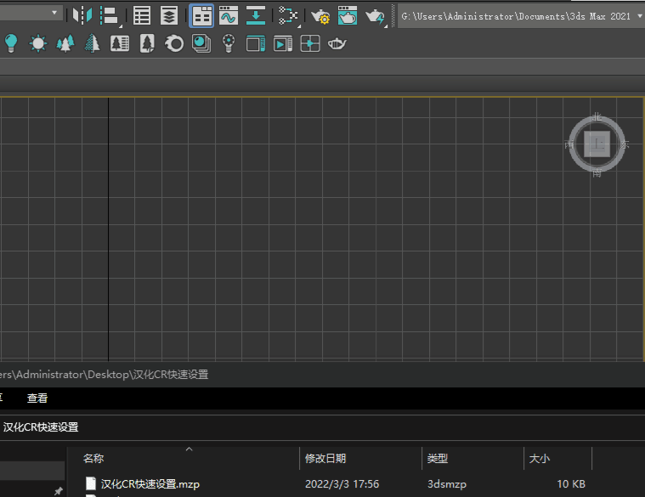Sort files by 修改日期 column
Image resolution: width=645 pixels, height=497 pixels.
[x=325, y=459]
